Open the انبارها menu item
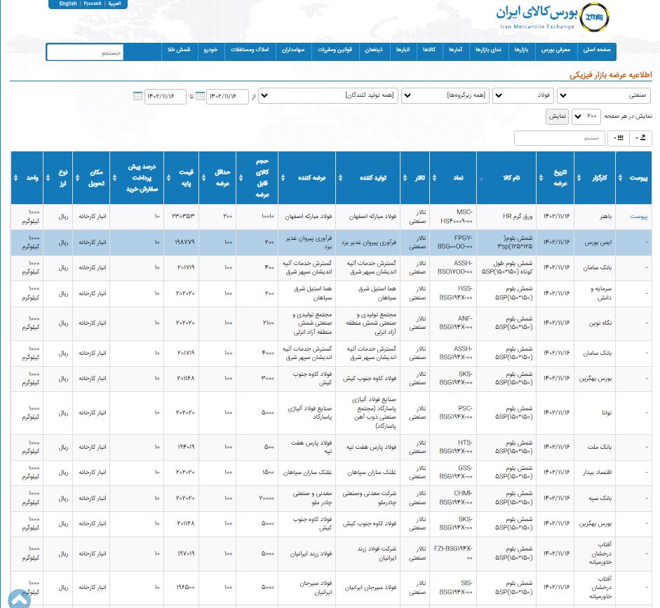The image size is (660, 608). 403,50
